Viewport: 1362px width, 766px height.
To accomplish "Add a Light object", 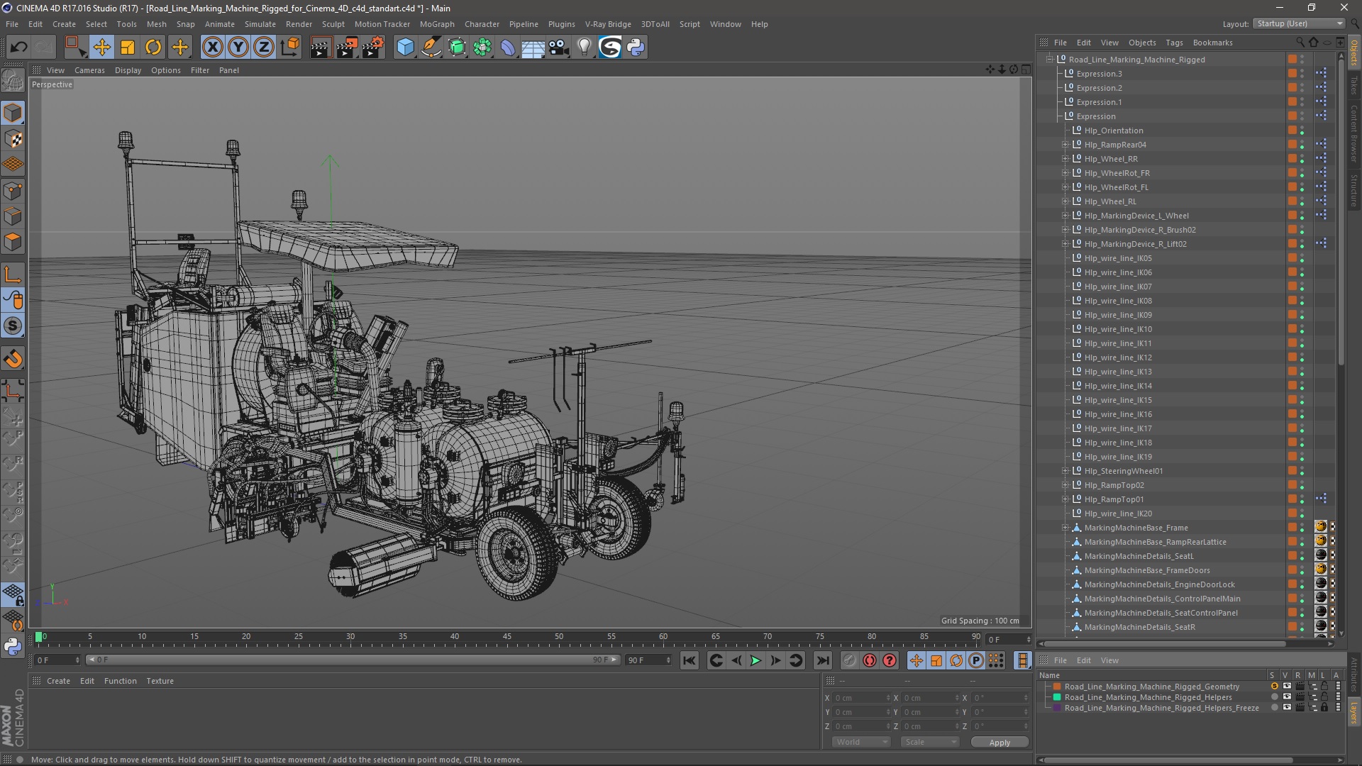I will (585, 48).
